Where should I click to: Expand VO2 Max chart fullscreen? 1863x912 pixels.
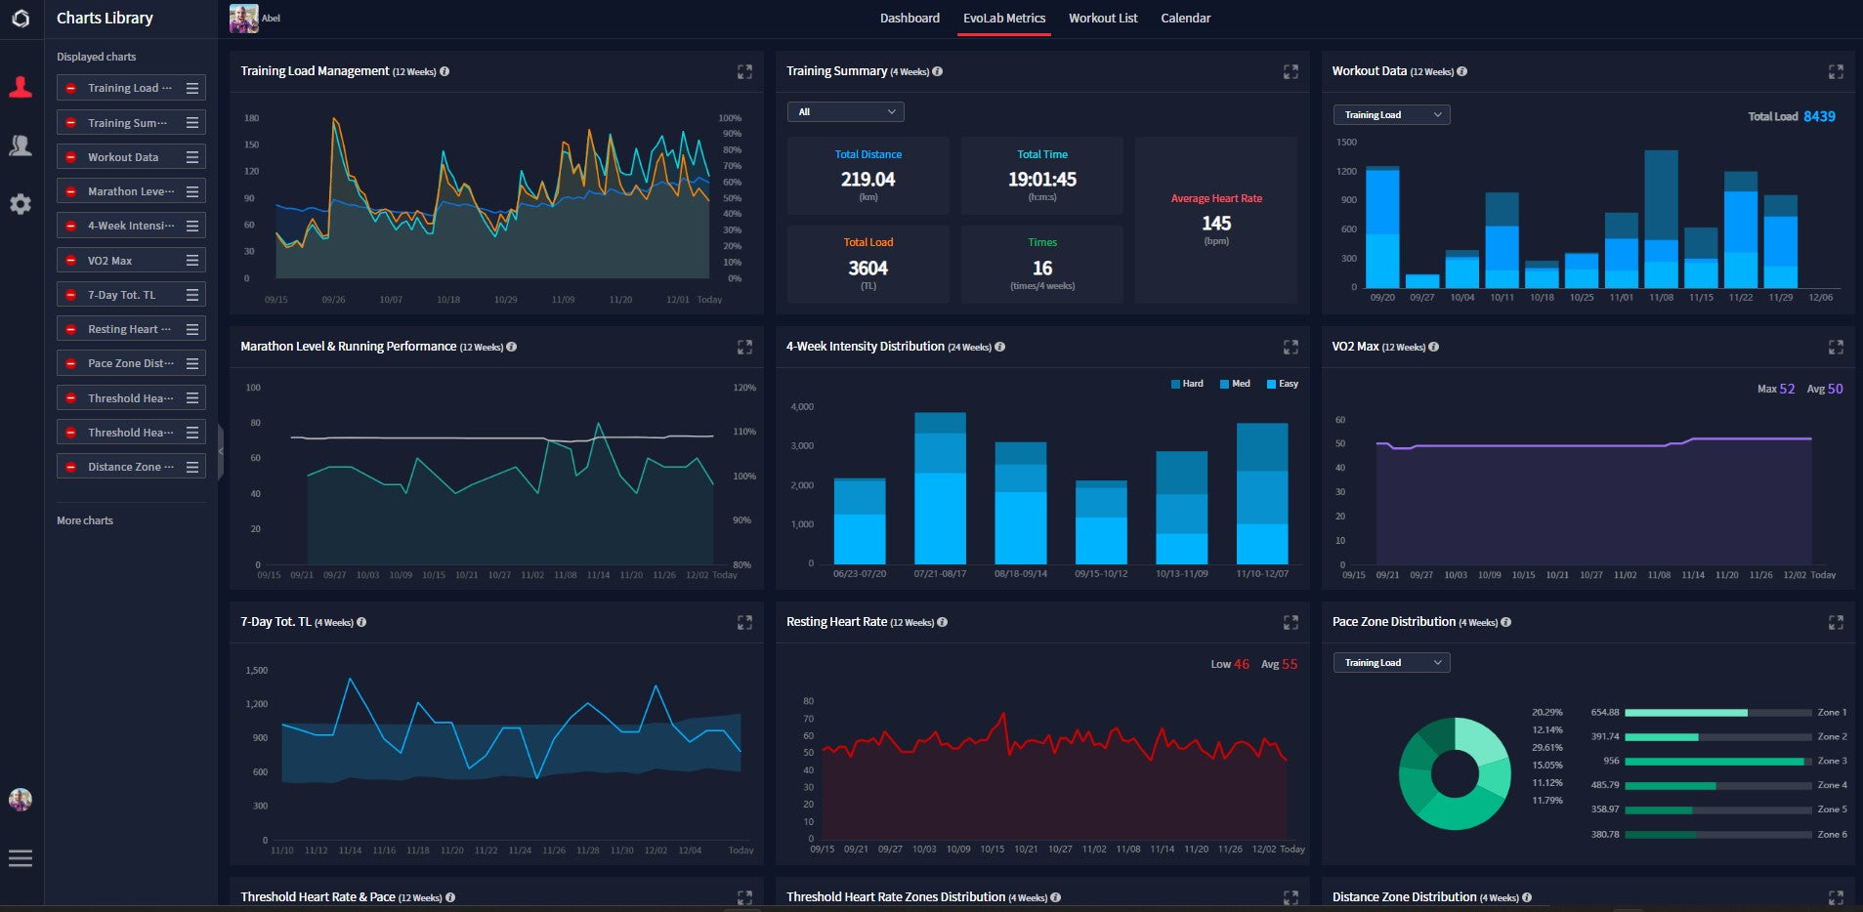tap(1836, 347)
